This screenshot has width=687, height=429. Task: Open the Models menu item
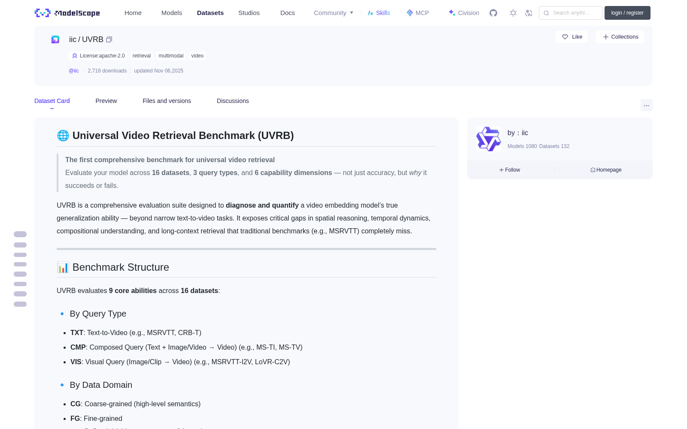tap(172, 13)
